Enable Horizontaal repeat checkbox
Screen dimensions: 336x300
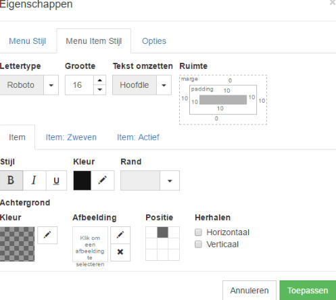pos(198,232)
